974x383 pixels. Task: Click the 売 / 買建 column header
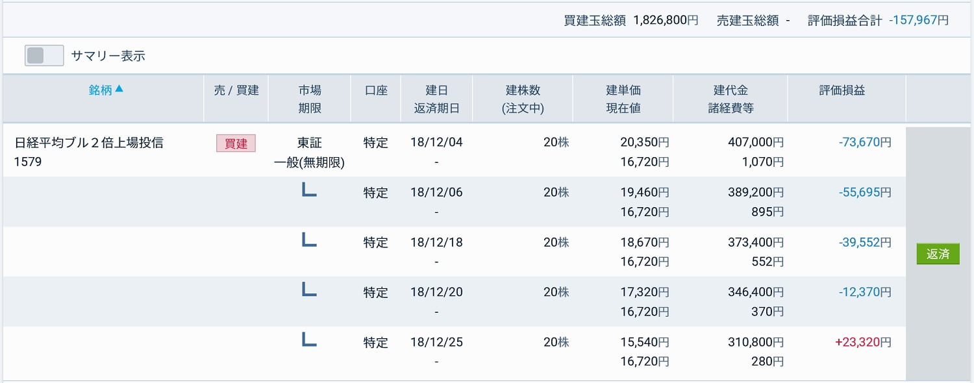pos(236,90)
